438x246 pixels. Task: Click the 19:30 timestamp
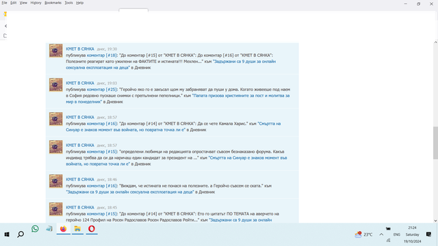pyautogui.click(x=107, y=49)
